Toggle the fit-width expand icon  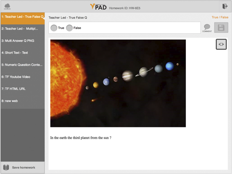tap(221, 44)
